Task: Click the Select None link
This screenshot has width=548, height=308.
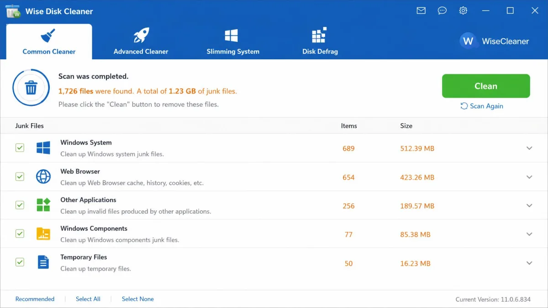Action: pyautogui.click(x=137, y=299)
